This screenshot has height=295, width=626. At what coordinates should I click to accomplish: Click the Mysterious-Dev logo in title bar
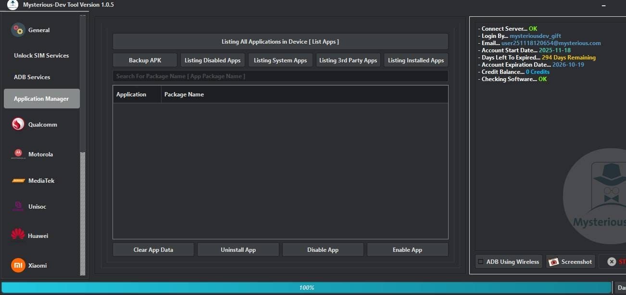(12, 5)
